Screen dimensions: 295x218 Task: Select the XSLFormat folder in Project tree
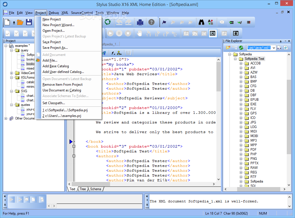pos(28,77)
